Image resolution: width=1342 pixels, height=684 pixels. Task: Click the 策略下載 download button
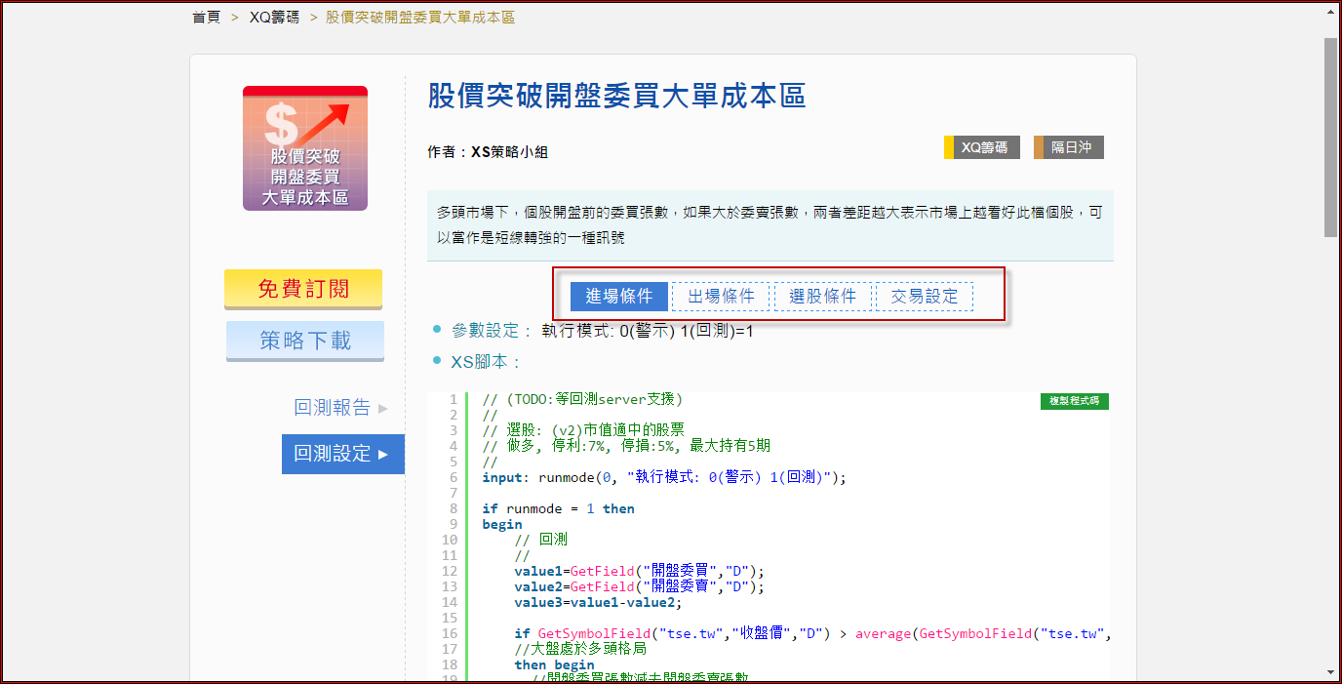305,341
